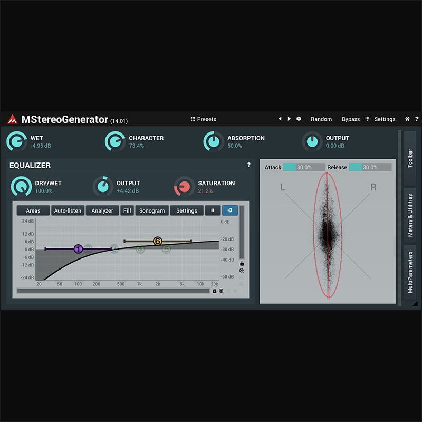Click the CHARACTER value 73.4%
Image resolution: width=422 pixels, height=422 pixels.
[x=137, y=146]
